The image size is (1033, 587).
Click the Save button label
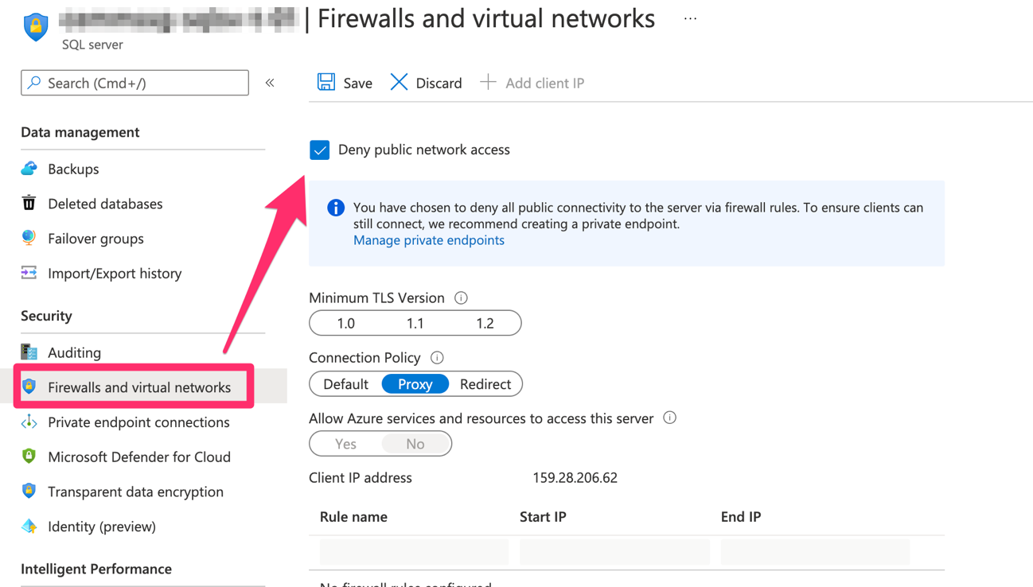coord(358,83)
